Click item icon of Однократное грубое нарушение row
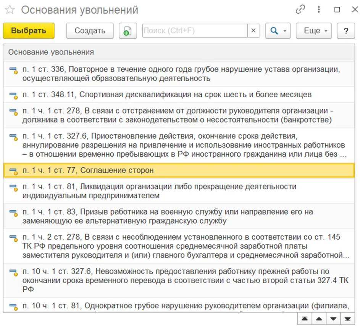This screenshot has height=327, width=360. 13,307
